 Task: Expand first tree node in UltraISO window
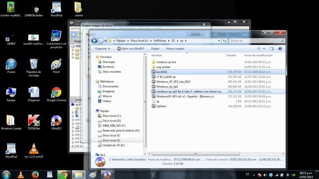pyautogui.click(x=73, y=50)
